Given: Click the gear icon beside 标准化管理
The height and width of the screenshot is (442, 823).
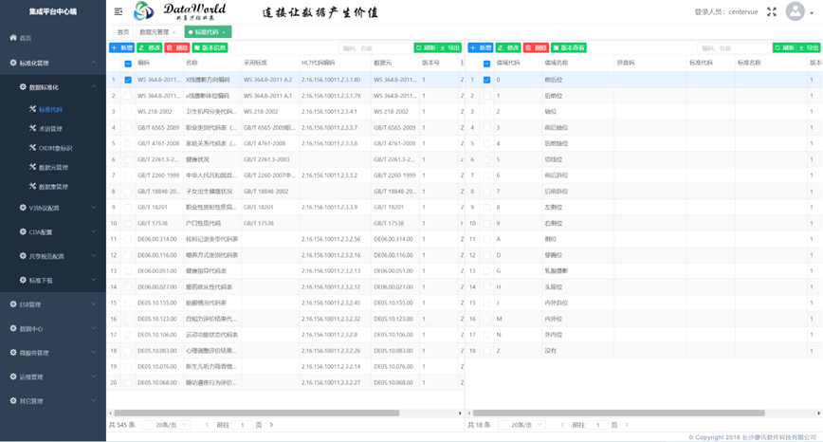Looking at the screenshot, I should (x=13, y=63).
